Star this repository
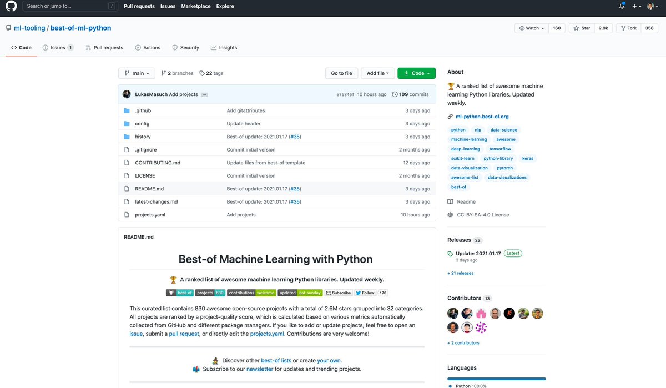This screenshot has width=666, height=388. 582,28
